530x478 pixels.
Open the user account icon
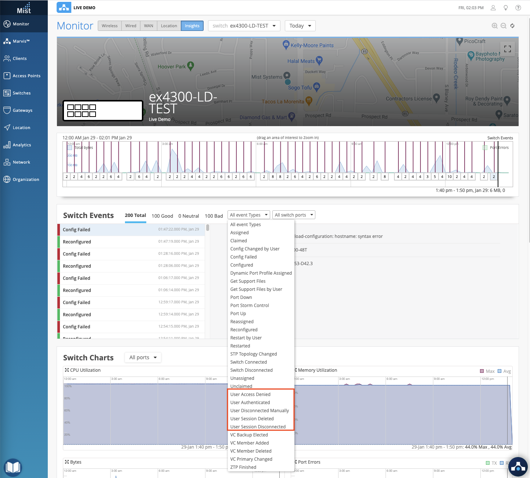tap(493, 8)
